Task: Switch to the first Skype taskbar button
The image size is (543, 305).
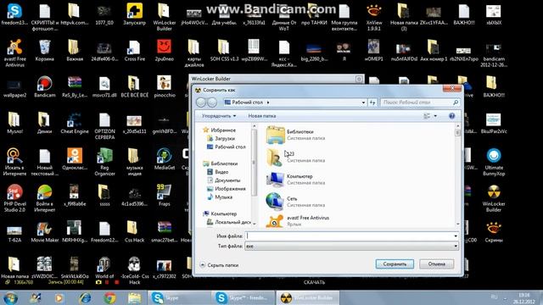Action: point(180,297)
